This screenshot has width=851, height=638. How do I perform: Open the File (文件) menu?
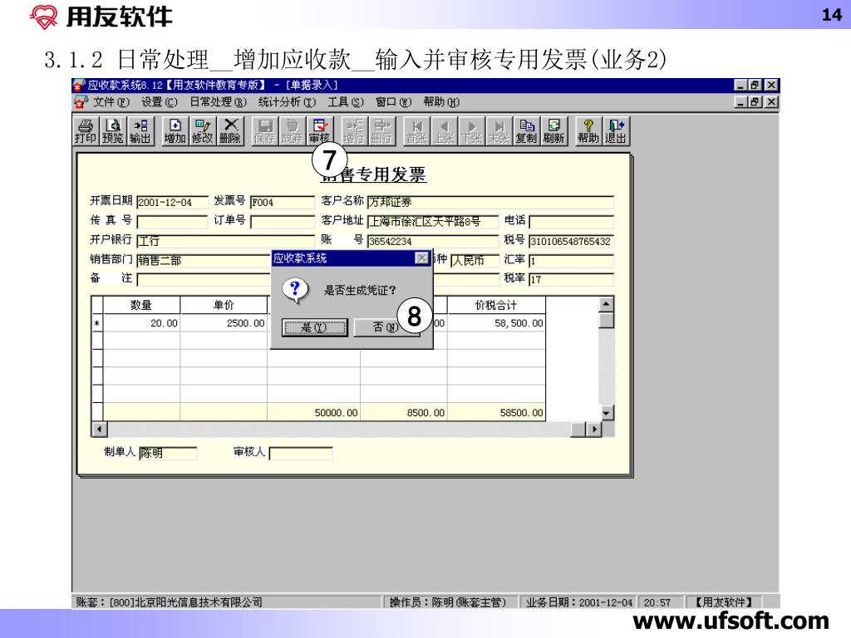(x=111, y=102)
